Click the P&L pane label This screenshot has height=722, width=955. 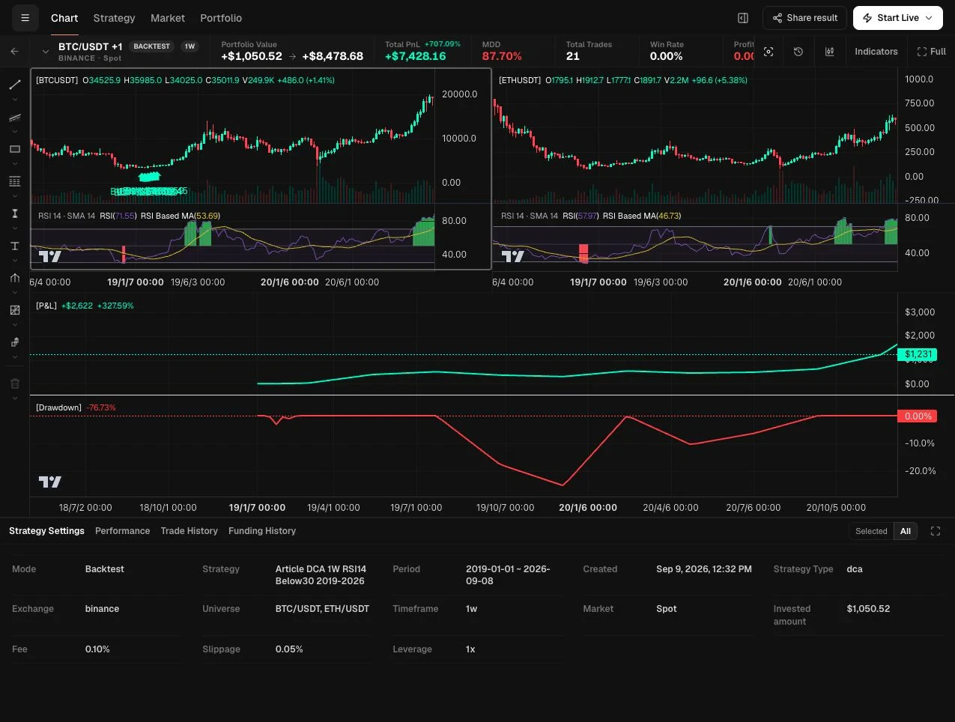(x=46, y=306)
